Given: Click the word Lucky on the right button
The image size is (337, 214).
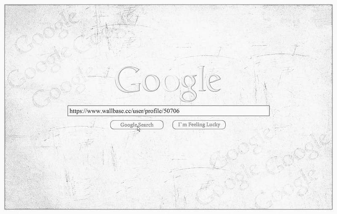Looking at the screenshot, I should tap(213, 125).
